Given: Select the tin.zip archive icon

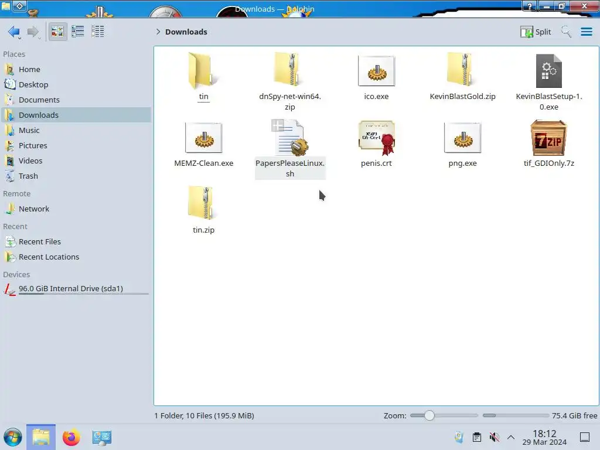Looking at the screenshot, I should click(203, 203).
